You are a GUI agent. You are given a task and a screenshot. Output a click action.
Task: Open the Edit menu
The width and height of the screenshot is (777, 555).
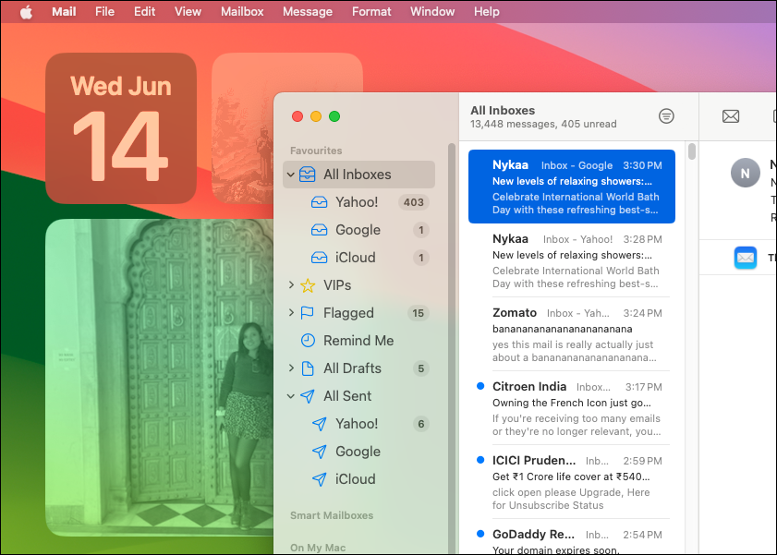point(145,11)
